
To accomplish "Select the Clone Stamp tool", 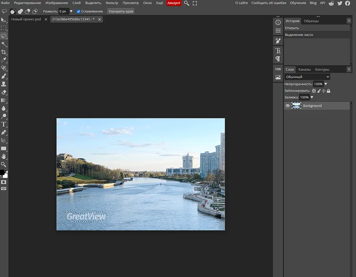I will pos(4,84).
